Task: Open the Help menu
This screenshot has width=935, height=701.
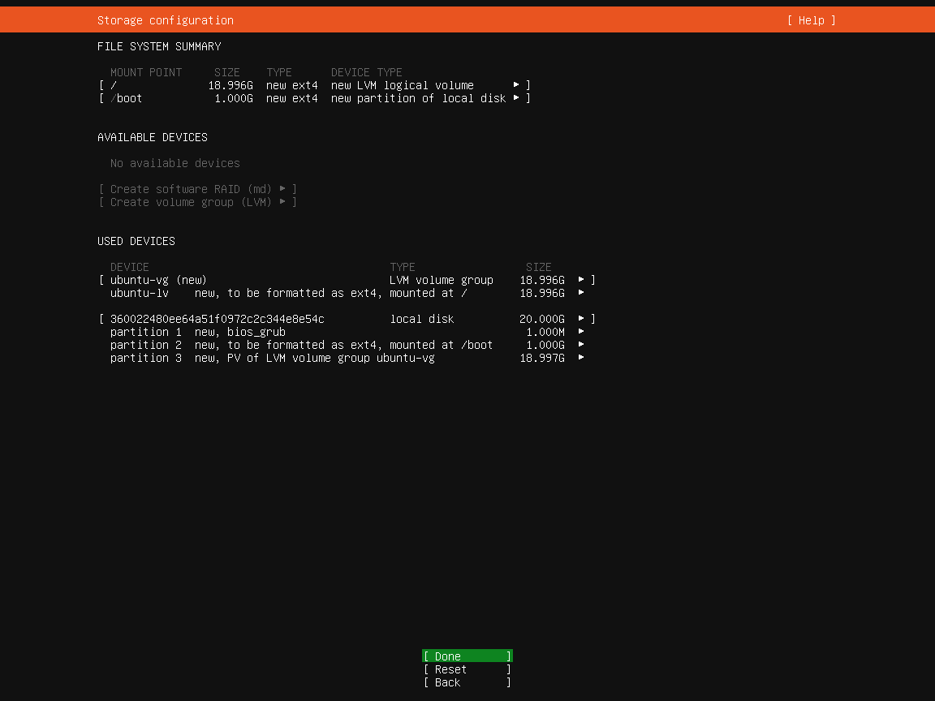Action: coord(810,19)
